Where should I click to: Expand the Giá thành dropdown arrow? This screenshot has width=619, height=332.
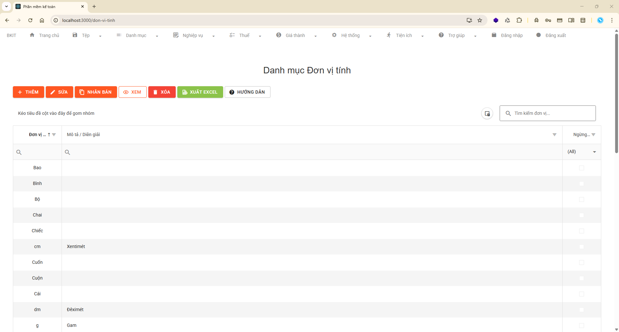tap(316, 36)
